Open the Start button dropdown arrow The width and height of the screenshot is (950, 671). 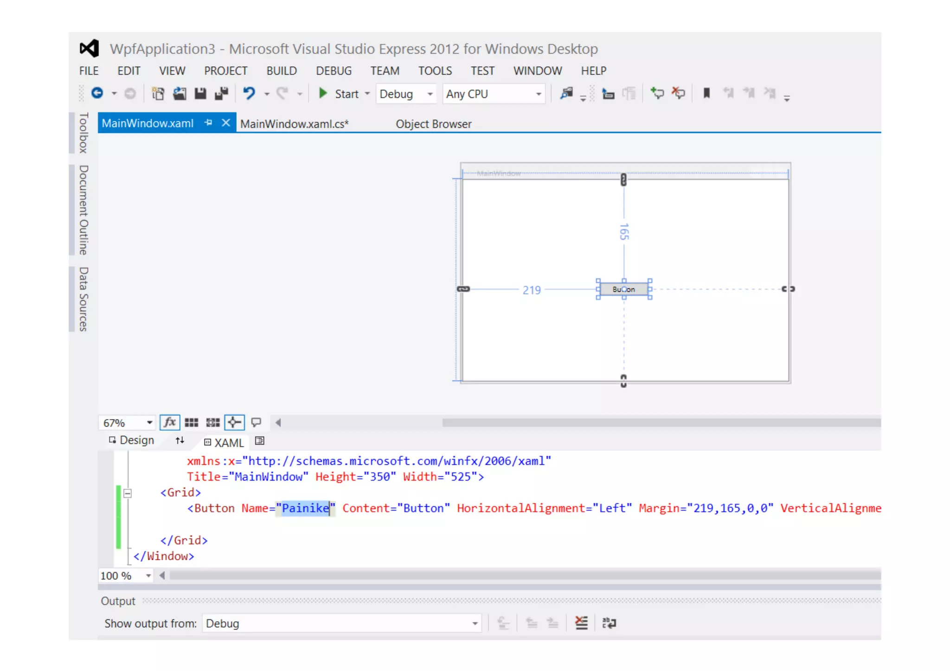pyautogui.click(x=367, y=94)
